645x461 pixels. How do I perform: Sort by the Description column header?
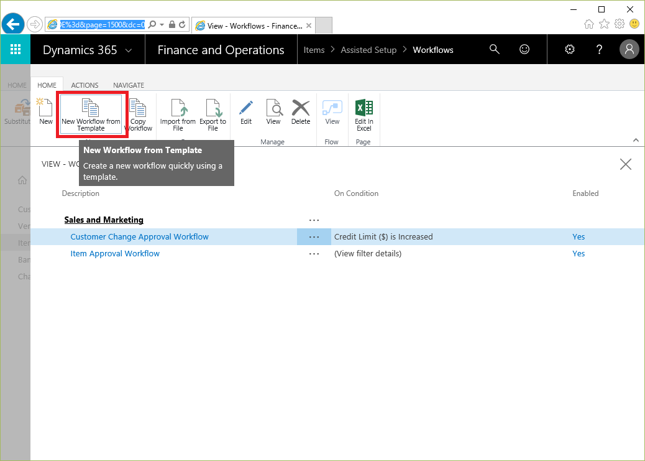81,193
